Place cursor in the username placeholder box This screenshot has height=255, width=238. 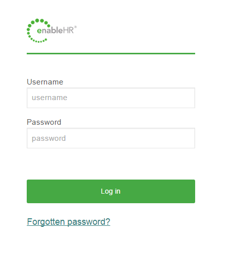tap(111, 98)
